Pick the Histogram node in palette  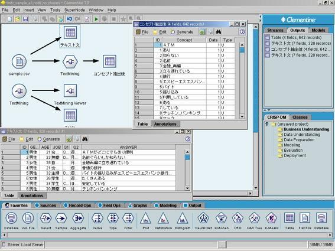pyautogui.click(x=183, y=219)
